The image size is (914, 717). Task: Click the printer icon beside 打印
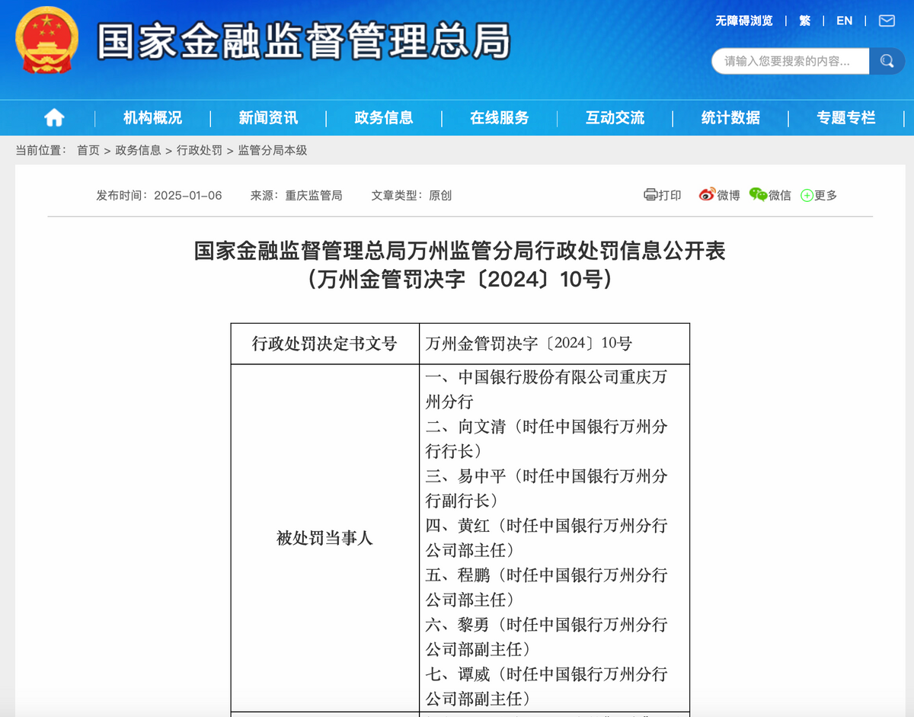click(x=650, y=195)
